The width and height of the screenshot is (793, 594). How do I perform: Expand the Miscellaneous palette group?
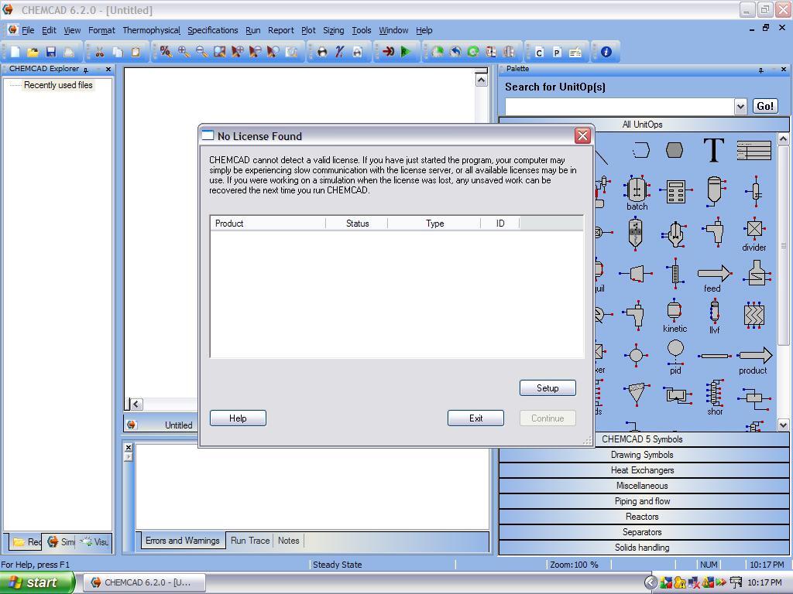click(642, 486)
